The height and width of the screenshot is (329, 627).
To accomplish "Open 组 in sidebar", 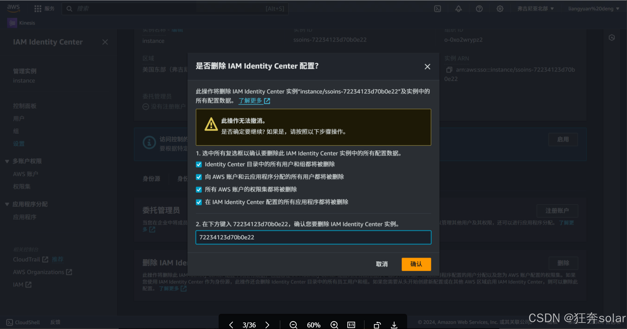I will [16, 131].
